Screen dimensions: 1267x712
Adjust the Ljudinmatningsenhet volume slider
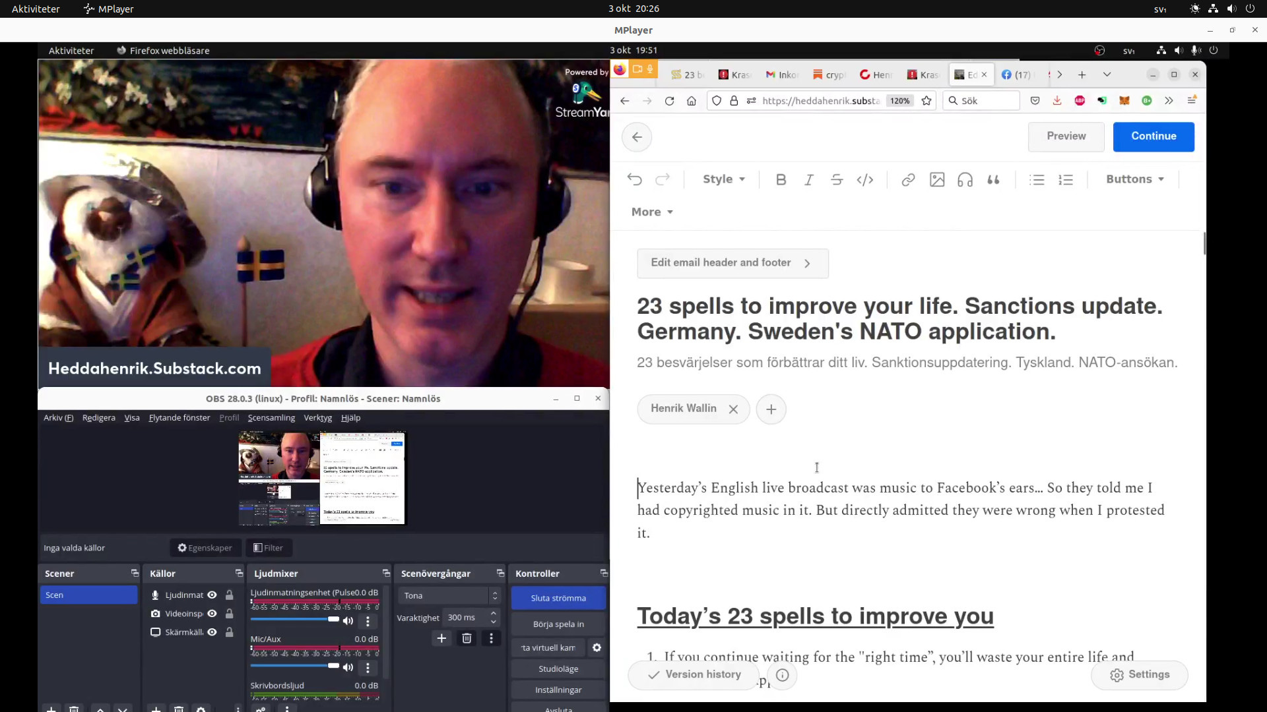[294, 620]
